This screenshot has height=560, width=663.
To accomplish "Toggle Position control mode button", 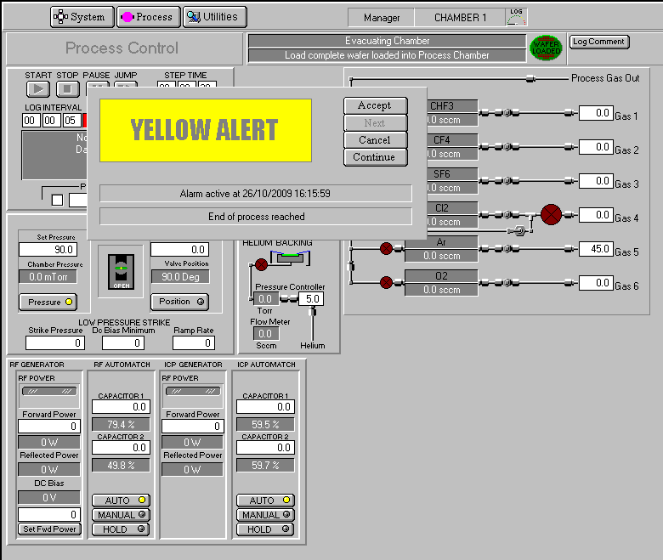I will point(180,302).
